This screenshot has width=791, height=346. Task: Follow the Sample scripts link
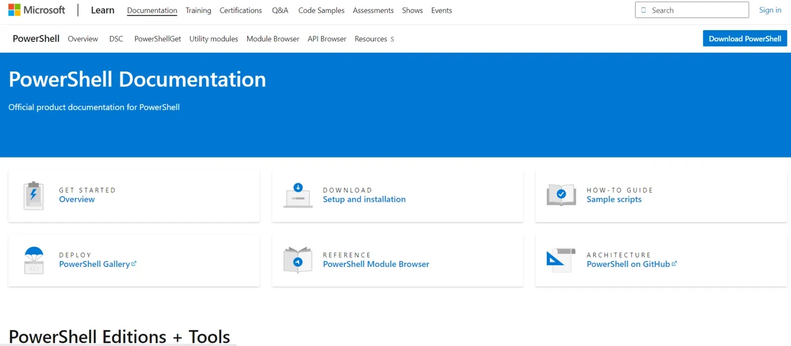614,199
